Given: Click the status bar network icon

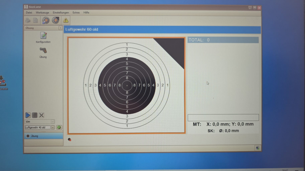Looking at the screenshot, I should [258, 148].
